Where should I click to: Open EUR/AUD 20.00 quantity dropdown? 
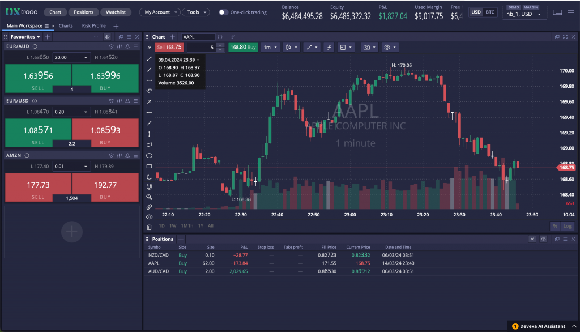click(x=71, y=57)
